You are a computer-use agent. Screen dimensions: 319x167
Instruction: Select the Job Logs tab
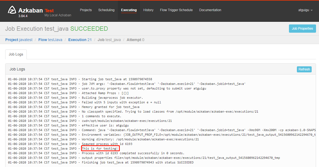pos(16,54)
